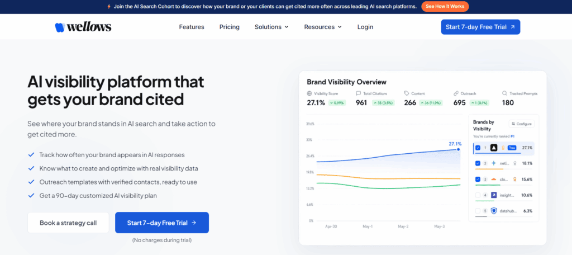Click the '18.1%' value in netl… row

(527, 163)
